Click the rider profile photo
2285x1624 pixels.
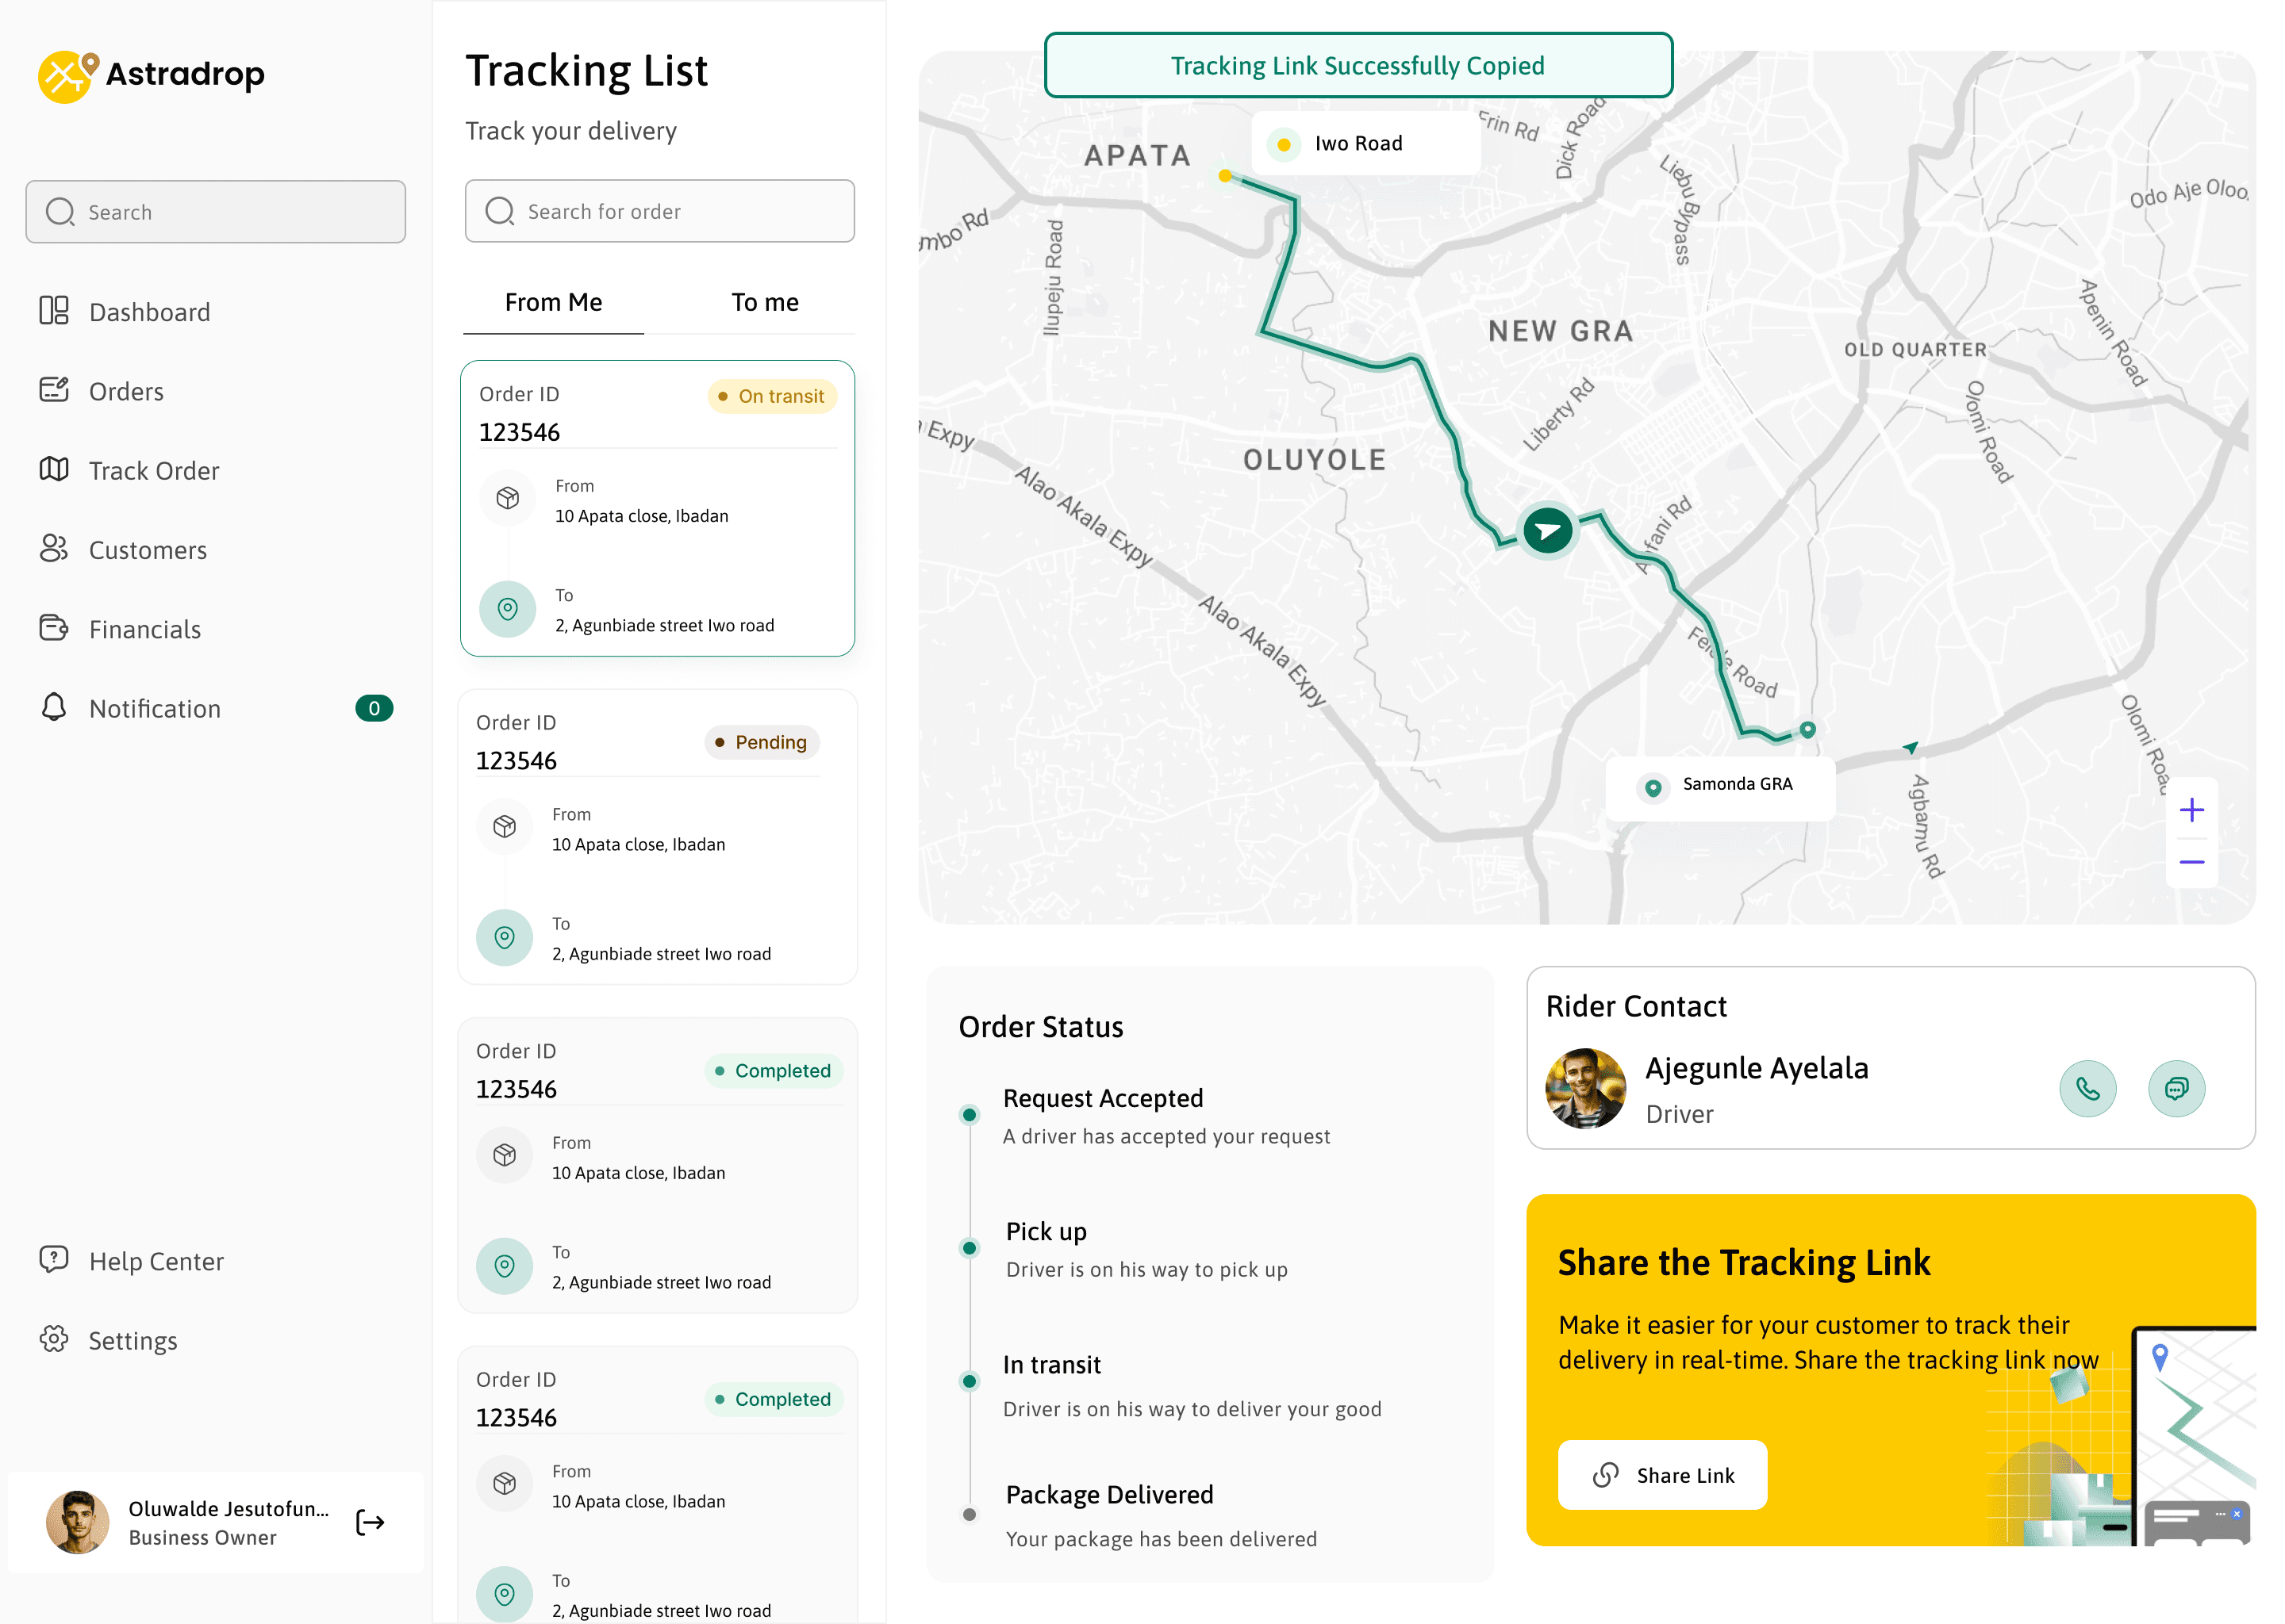1584,1088
